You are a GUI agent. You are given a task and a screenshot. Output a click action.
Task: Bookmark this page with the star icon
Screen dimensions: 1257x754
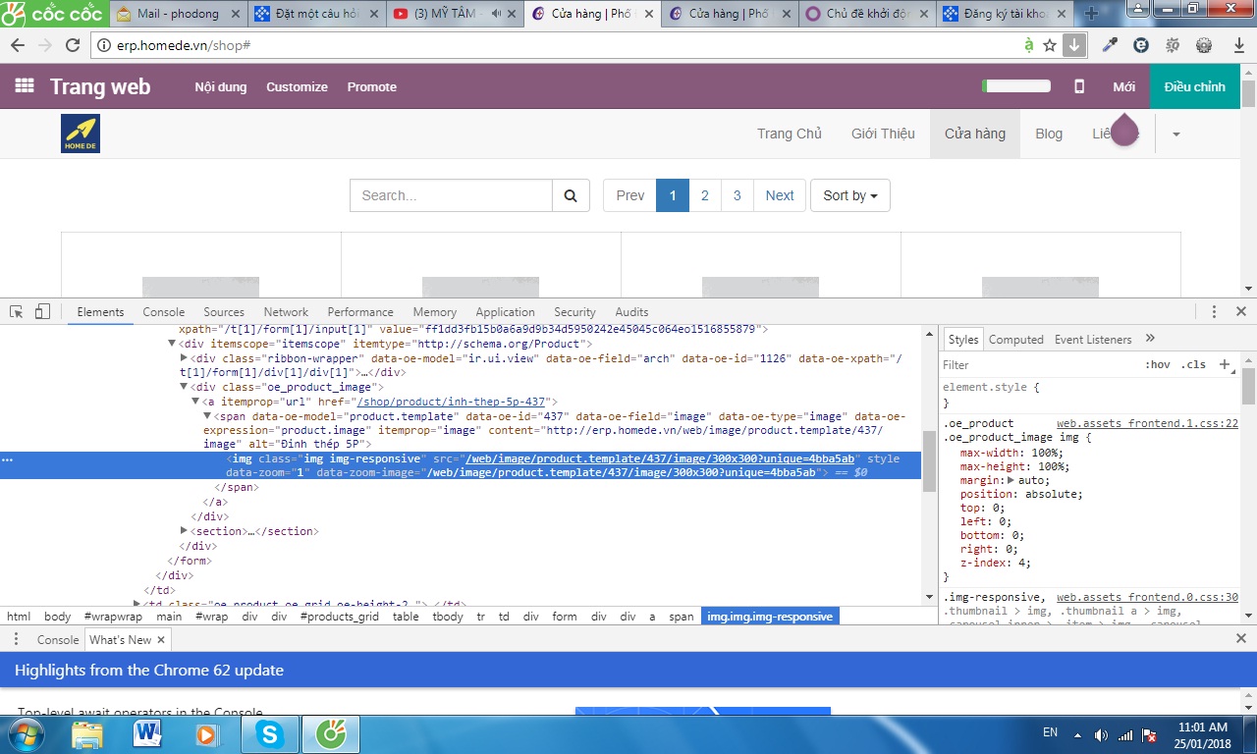tap(1050, 45)
